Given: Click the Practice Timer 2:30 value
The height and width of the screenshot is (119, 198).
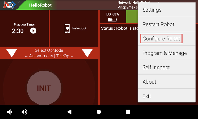Looking at the screenshot, I should pos(18,31).
